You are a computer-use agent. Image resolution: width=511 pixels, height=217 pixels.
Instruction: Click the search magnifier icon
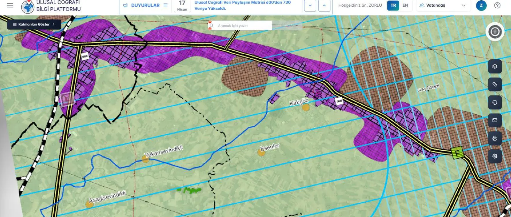pyautogui.click(x=211, y=26)
